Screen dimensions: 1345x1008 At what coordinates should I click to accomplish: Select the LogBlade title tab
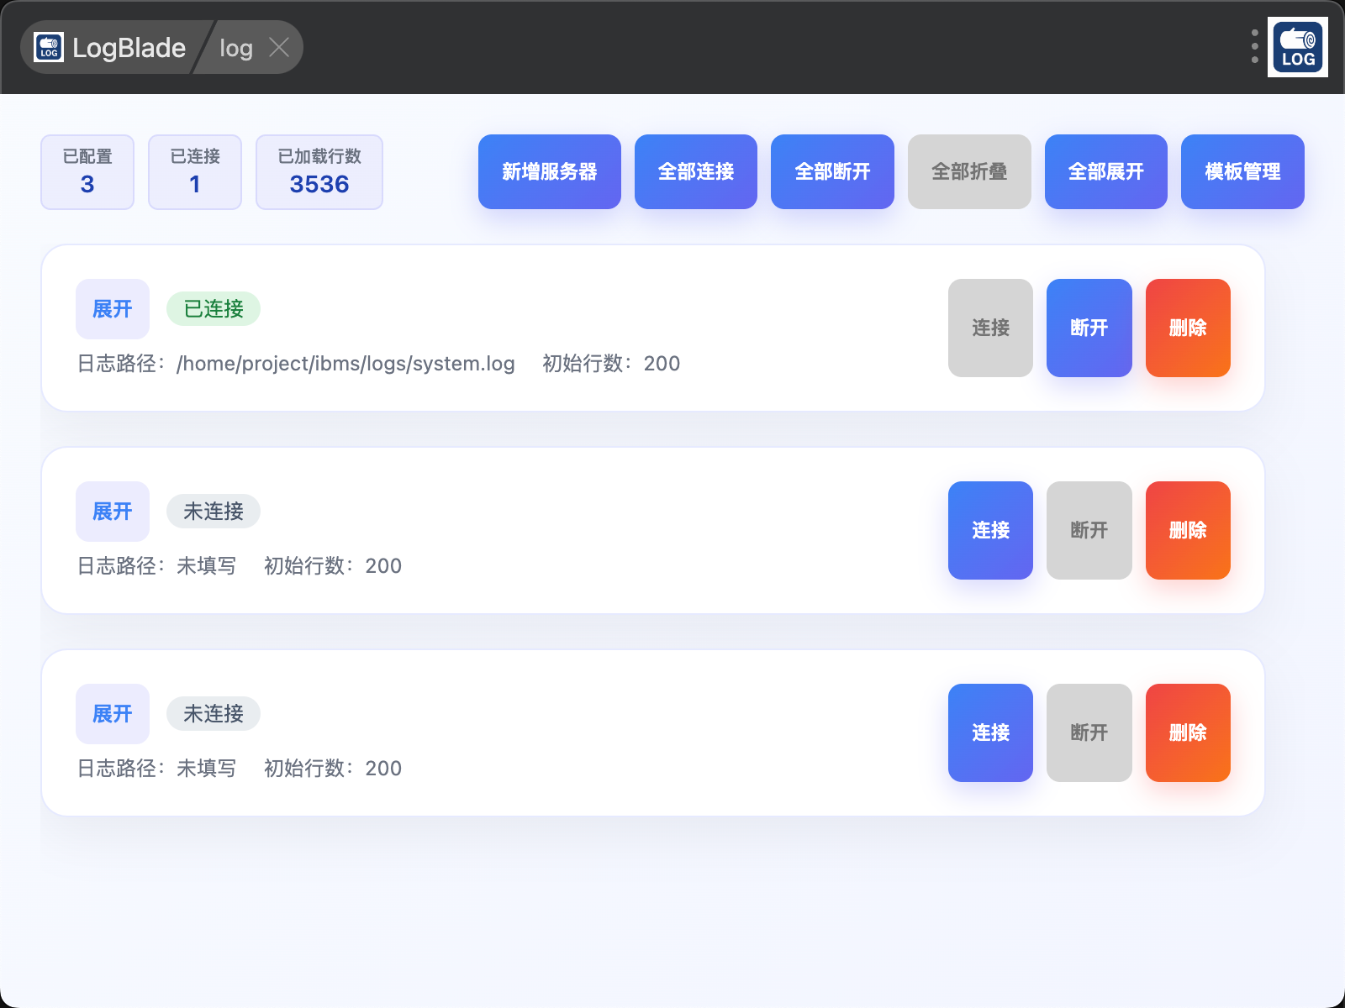(x=129, y=48)
